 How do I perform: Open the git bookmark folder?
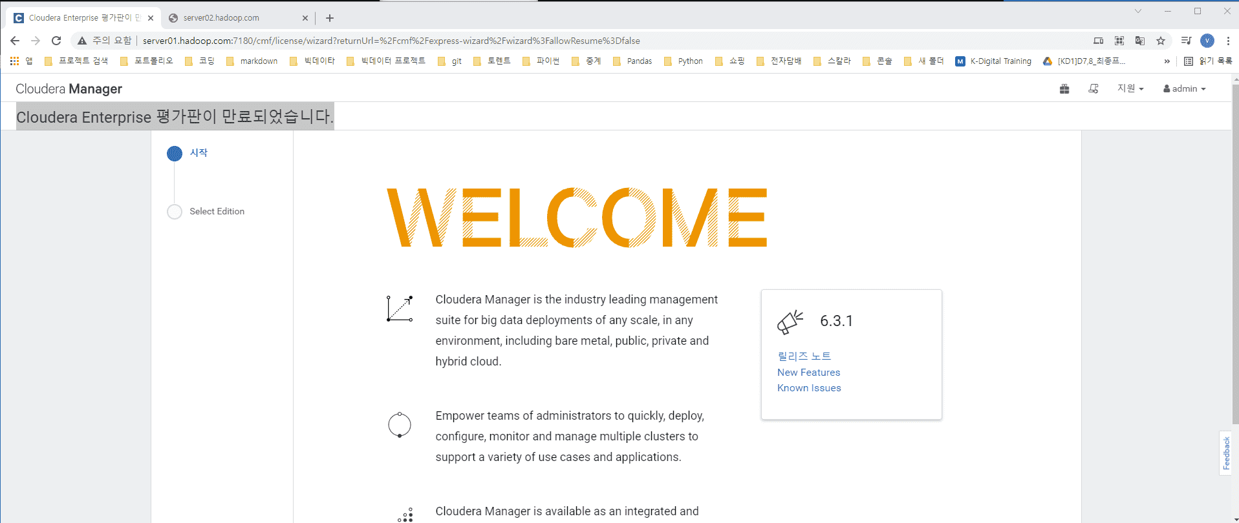coord(450,61)
